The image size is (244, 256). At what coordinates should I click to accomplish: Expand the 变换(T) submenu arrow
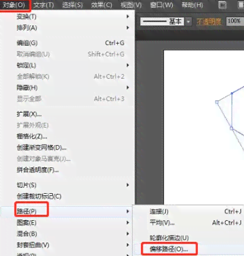tap(128, 17)
